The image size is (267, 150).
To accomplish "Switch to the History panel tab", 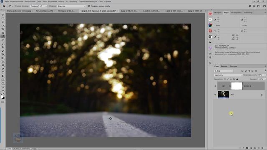I will click(x=218, y=12).
